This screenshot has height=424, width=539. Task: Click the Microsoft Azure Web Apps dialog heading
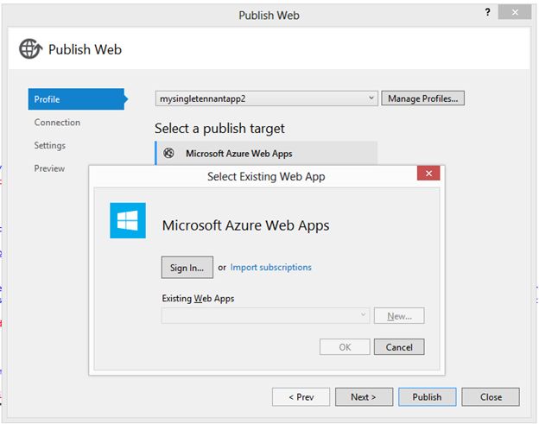(x=245, y=225)
